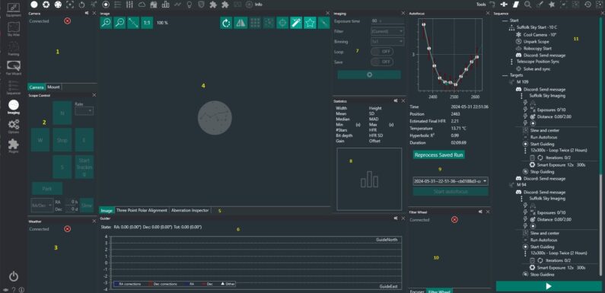
Task: Click the Start autofocus button
Action: tap(451, 192)
